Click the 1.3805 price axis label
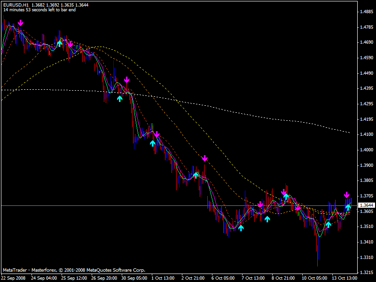The width and height of the screenshot is (376, 282). tap(367, 180)
